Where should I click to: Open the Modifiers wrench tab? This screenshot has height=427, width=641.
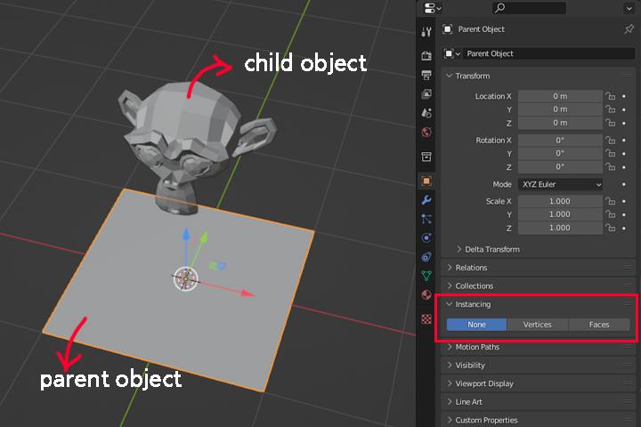[x=426, y=200]
